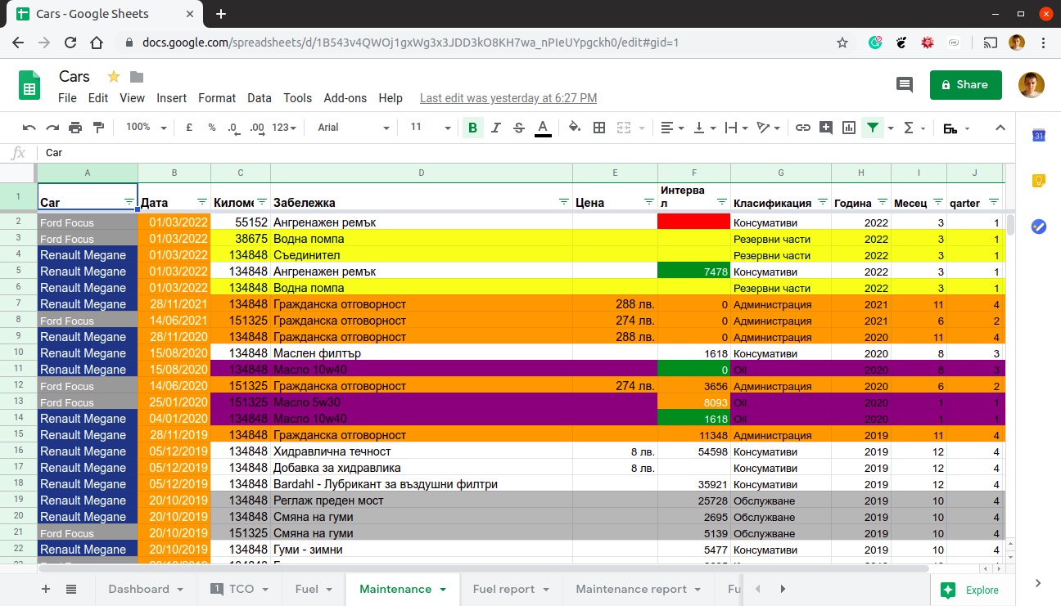Open the functions sigma menu

(908, 128)
